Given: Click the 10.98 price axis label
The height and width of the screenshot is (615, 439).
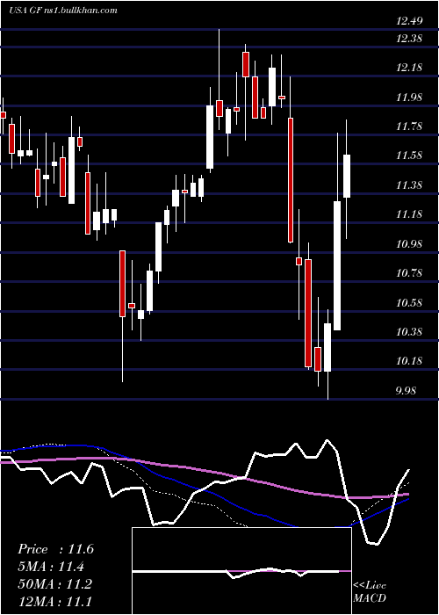Looking at the screenshot, I should (x=409, y=244).
